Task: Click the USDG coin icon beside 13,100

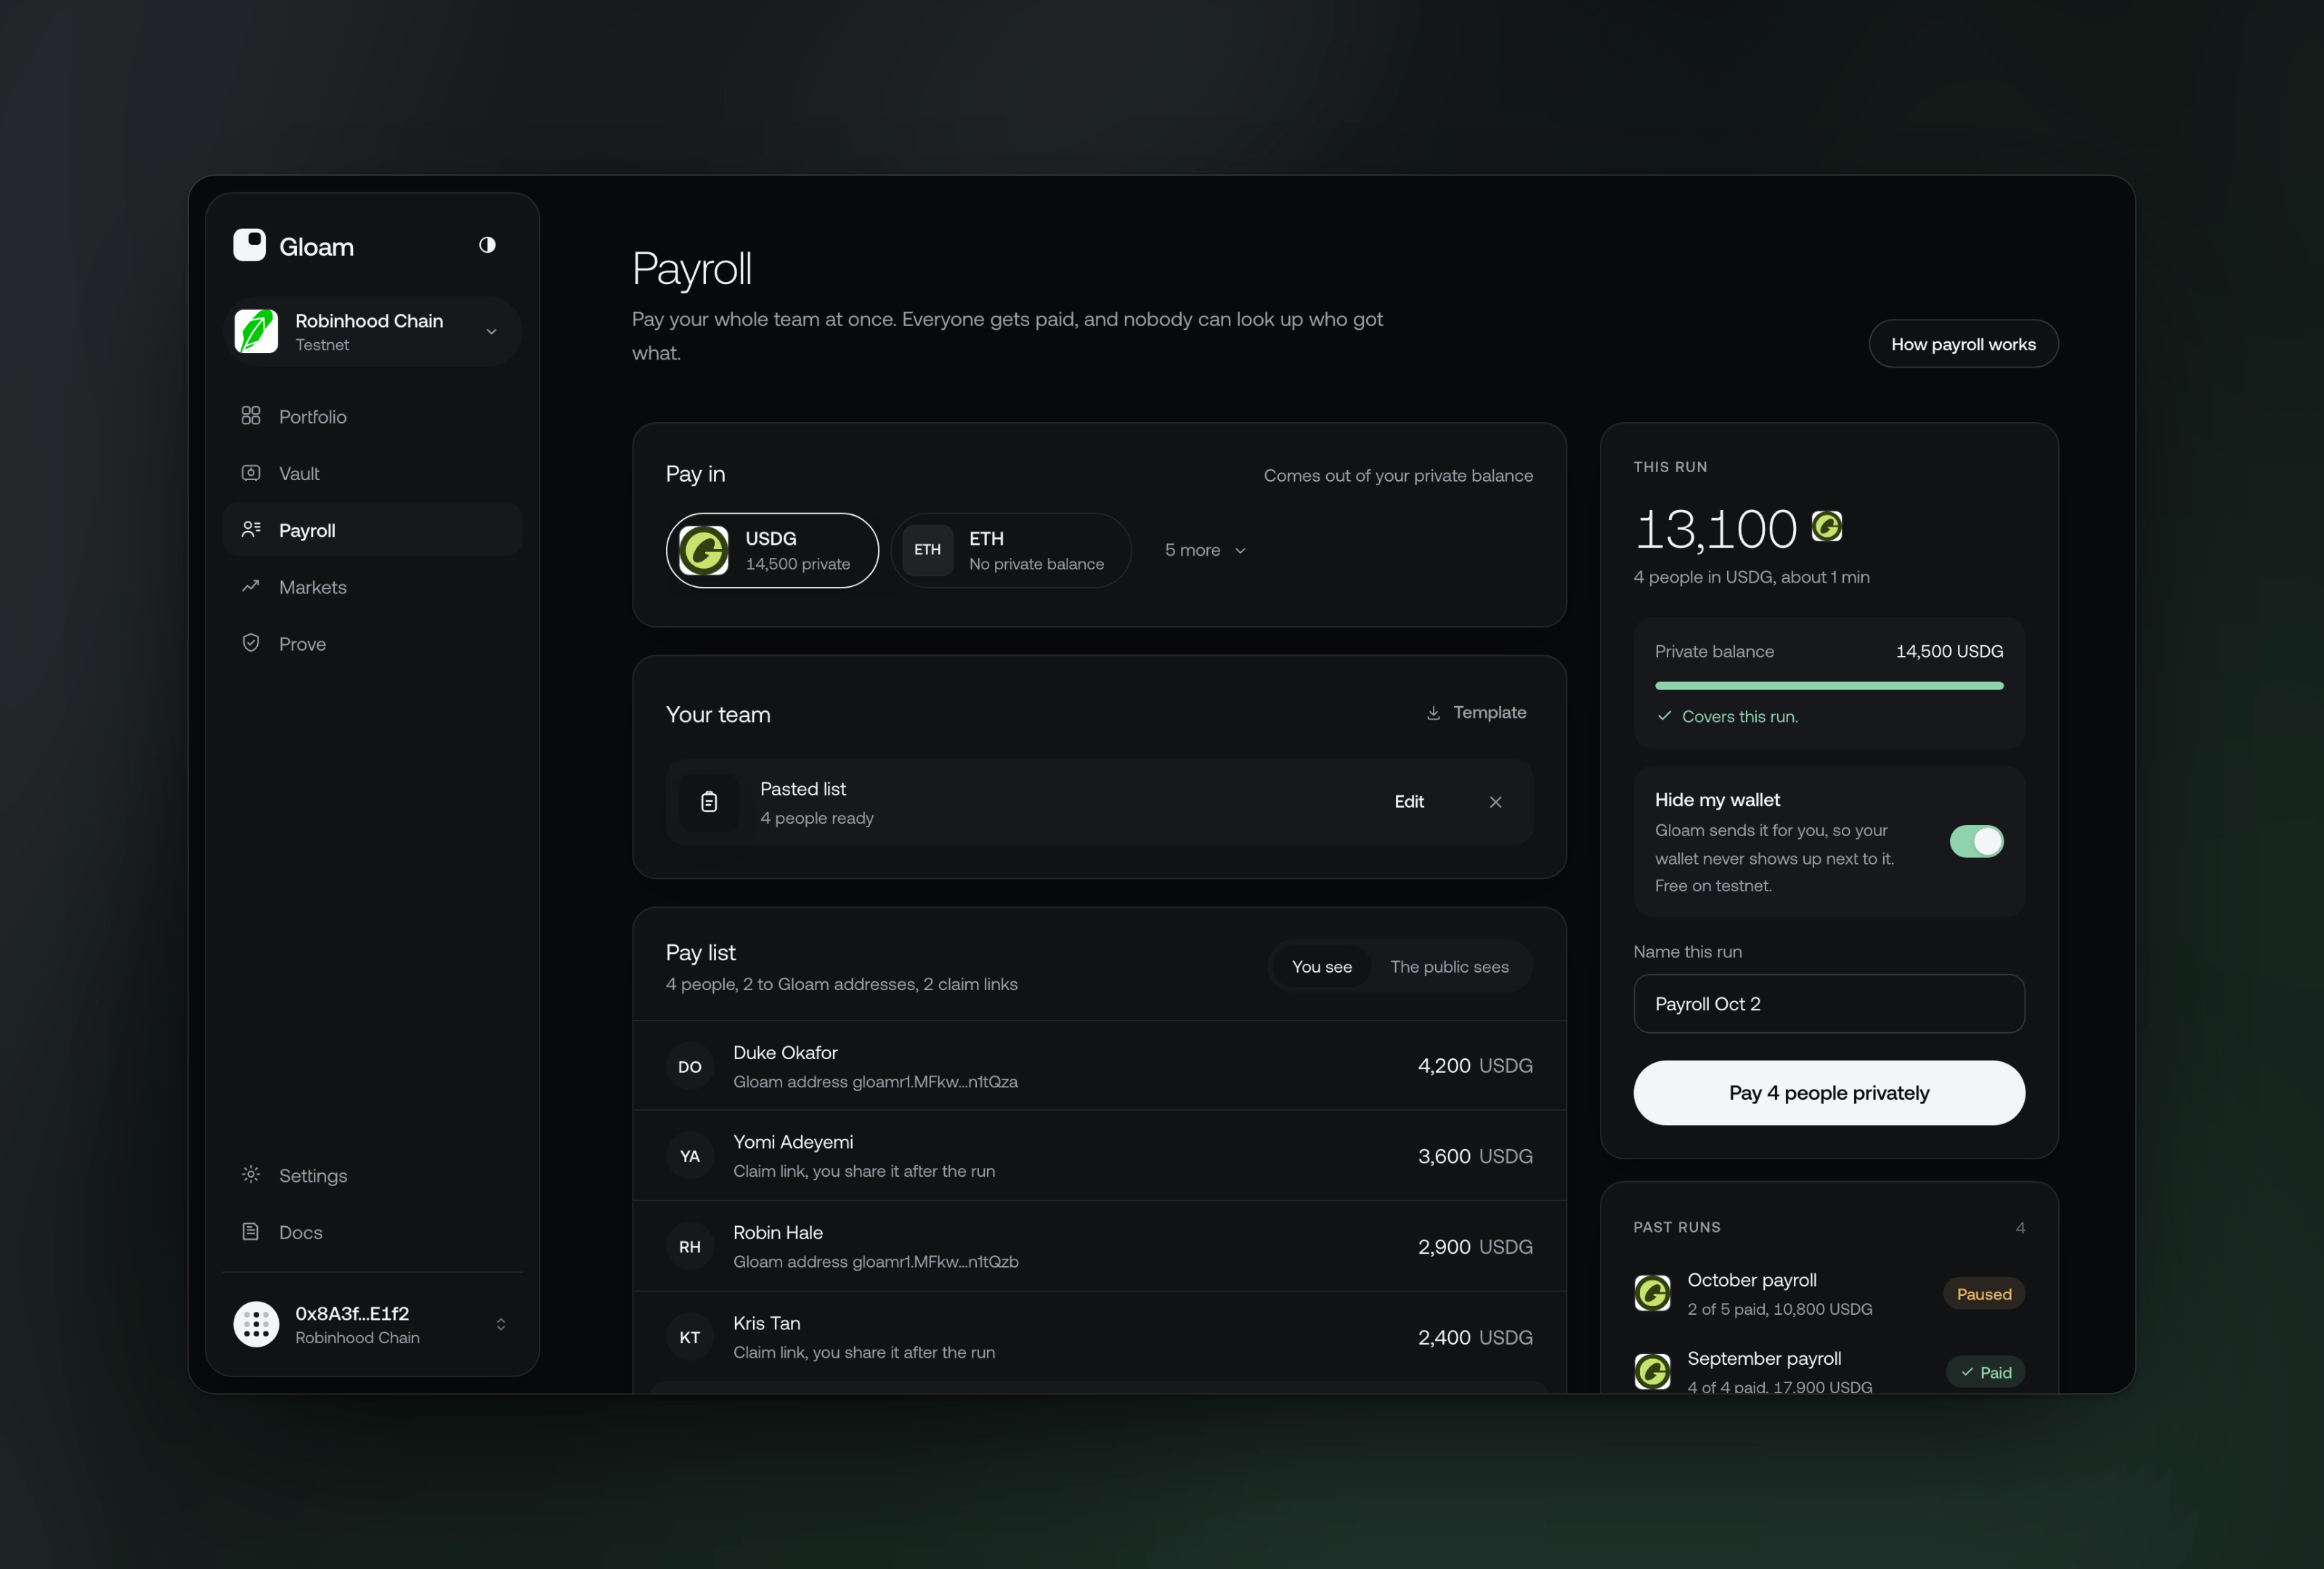Action: click(1826, 526)
